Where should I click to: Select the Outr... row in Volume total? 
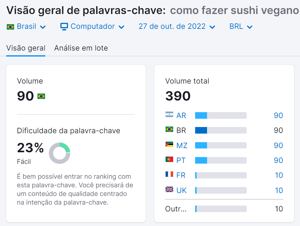pos(175,209)
